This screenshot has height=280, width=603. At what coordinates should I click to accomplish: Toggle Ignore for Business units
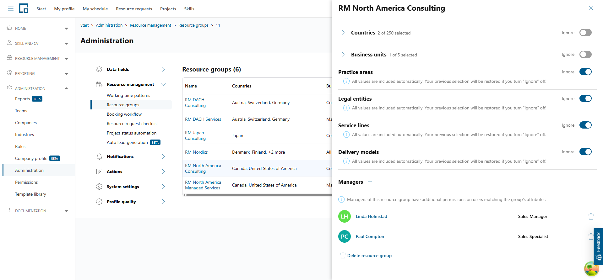click(x=585, y=54)
